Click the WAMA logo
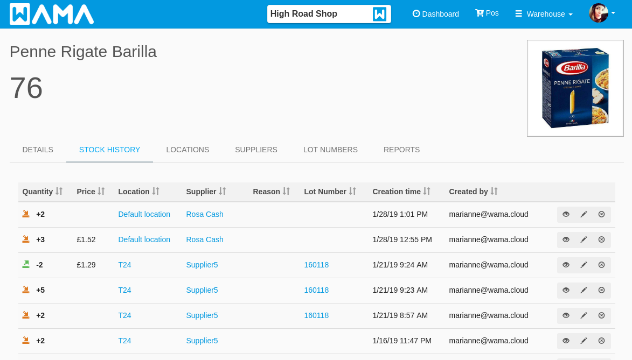The height and width of the screenshot is (360, 632). 52,14
